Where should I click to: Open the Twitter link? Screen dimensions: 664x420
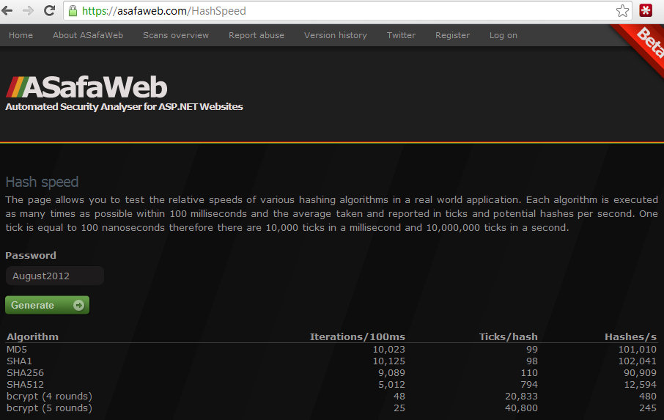click(401, 35)
